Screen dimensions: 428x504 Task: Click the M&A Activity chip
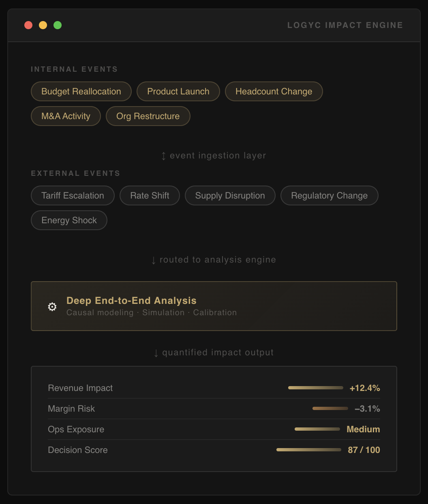[66, 116]
